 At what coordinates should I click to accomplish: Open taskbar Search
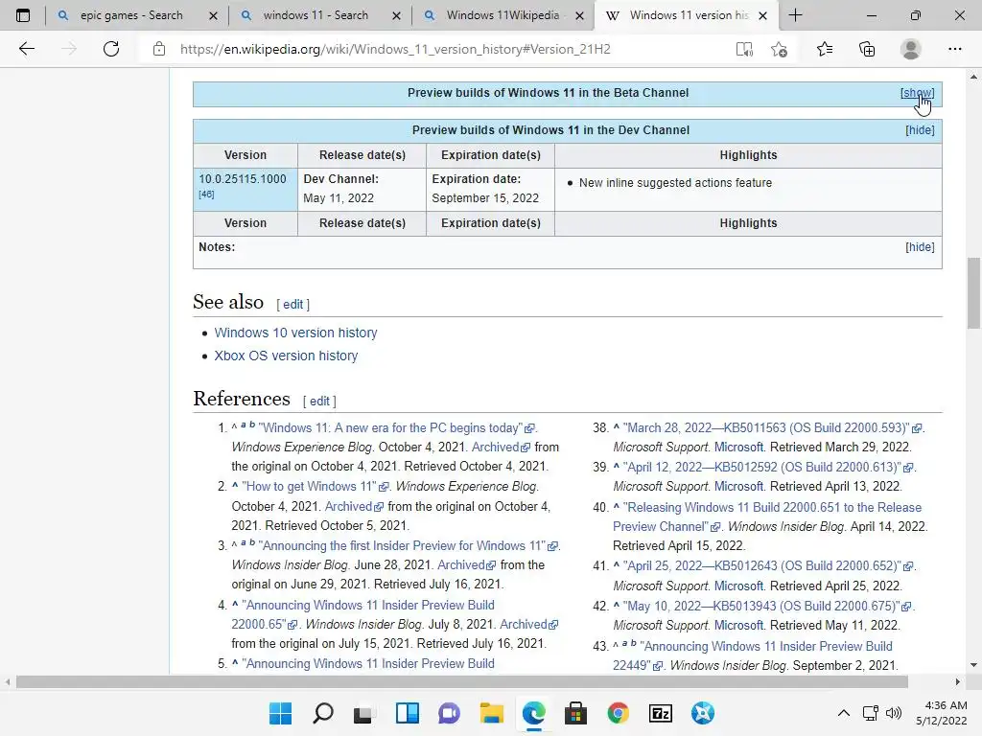(322, 713)
